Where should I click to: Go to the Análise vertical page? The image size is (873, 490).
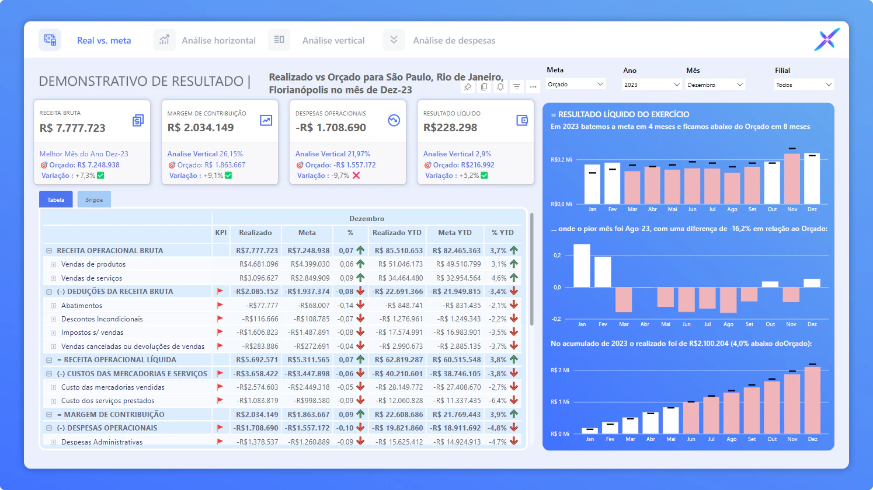(x=333, y=40)
